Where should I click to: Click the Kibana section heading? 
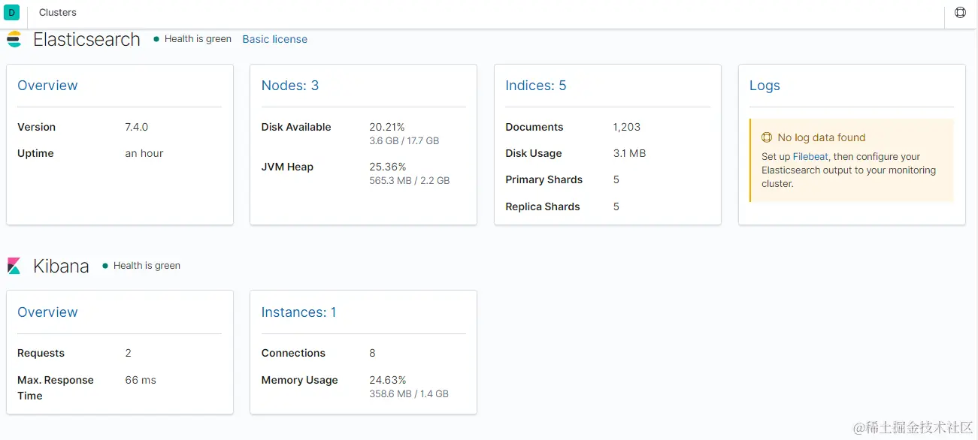click(x=61, y=266)
